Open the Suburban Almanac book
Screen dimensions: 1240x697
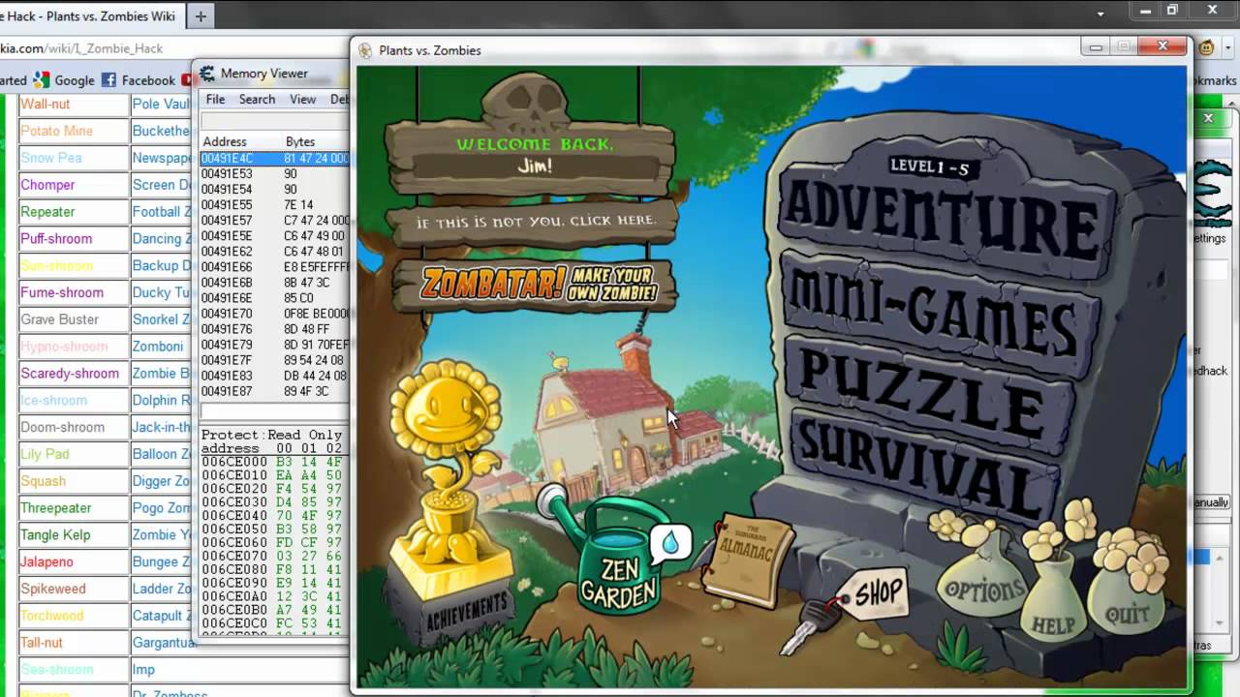point(746,560)
